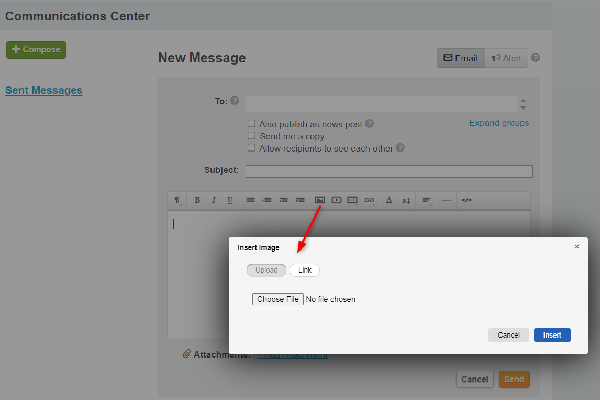
Task: Switch to the Link tab
Action: point(305,270)
